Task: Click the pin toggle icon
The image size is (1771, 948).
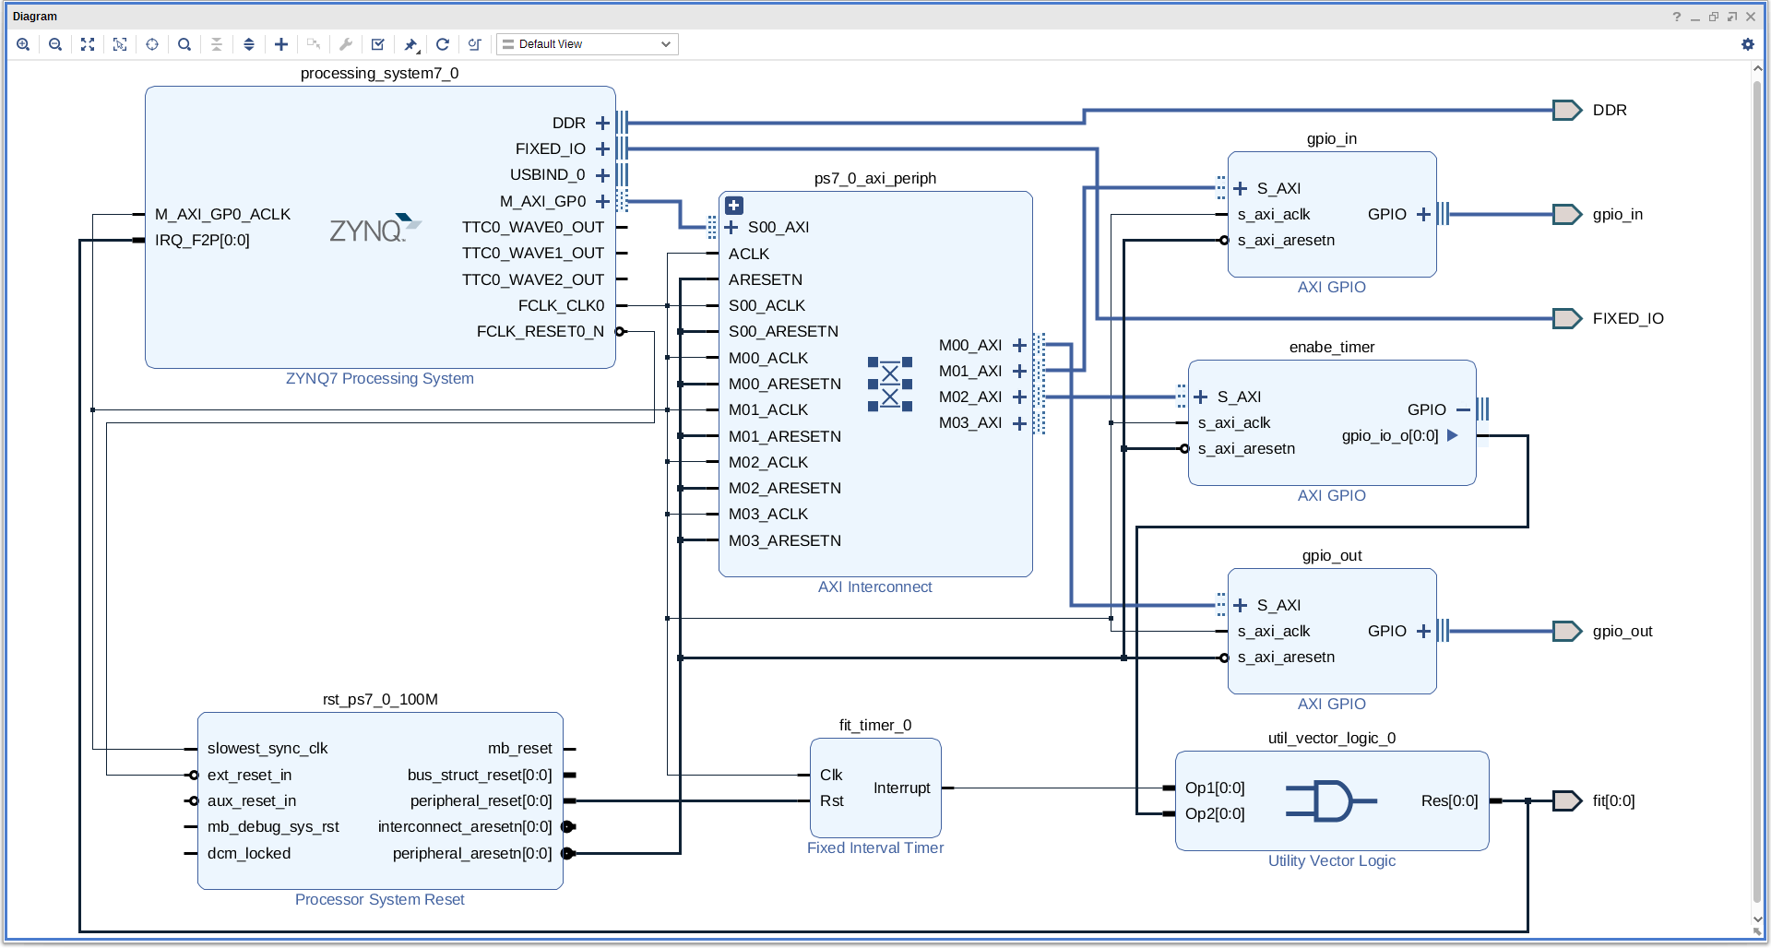Action: tap(411, 44)
